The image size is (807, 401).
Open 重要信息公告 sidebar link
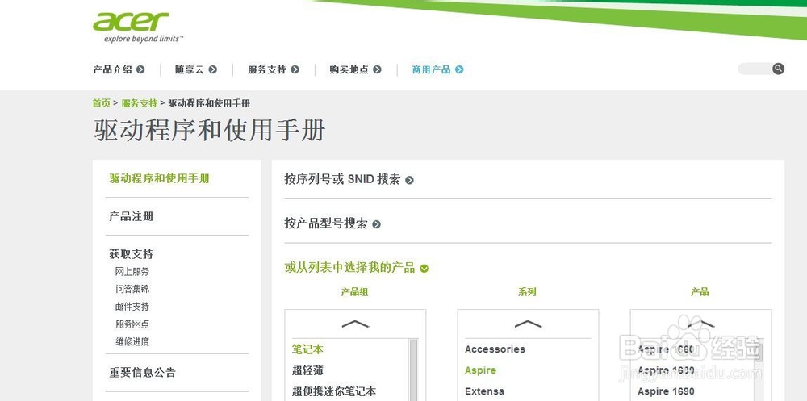click(143, 373)
